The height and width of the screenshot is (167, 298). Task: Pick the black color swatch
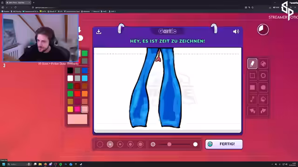[70, 71]
